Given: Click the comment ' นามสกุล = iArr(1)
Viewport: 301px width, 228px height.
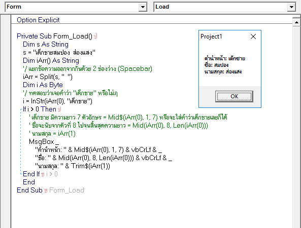Looking at the screenshot, I should pyautogui.click(x=52, y=134).
